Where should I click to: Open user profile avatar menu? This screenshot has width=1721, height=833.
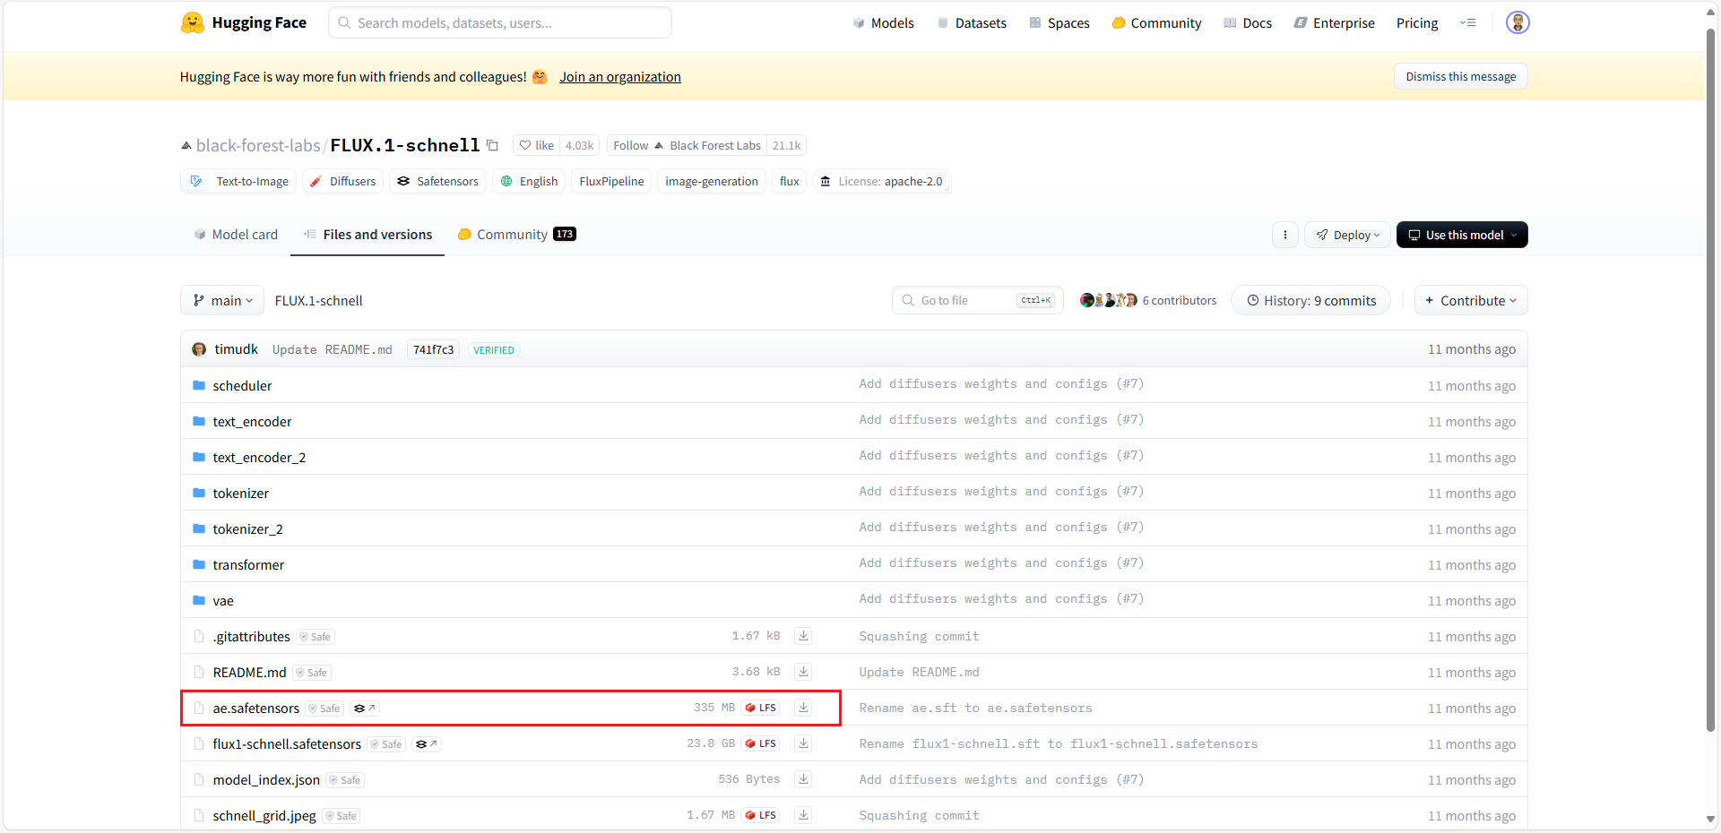click(x=1517, y=22)
